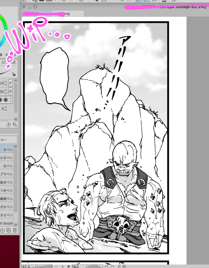Rotate the canvas right icon
This screenshot has height=268, width=209.
coord(113,266)
